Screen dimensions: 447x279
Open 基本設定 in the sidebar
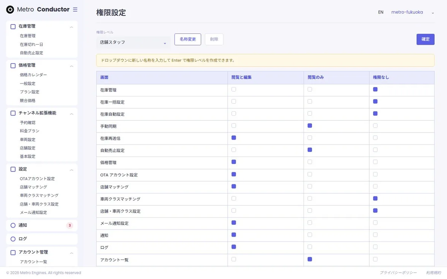(x=28, y=157)
